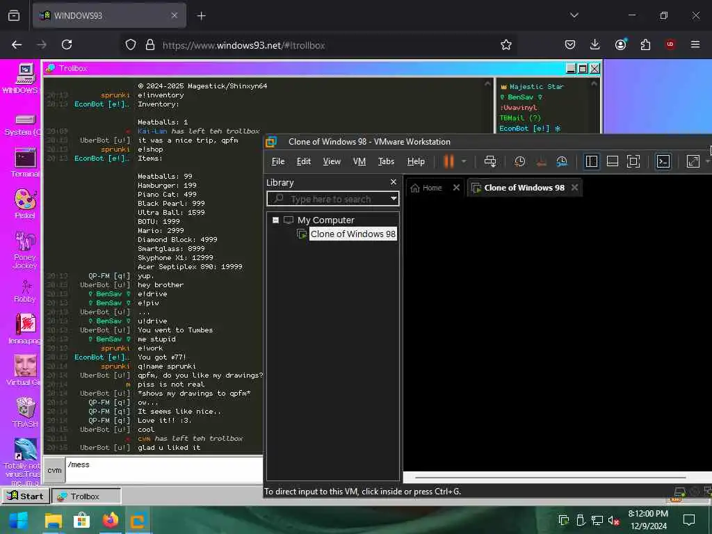
Task: Go back in Firefox browser
Action: tap(17, 44)
